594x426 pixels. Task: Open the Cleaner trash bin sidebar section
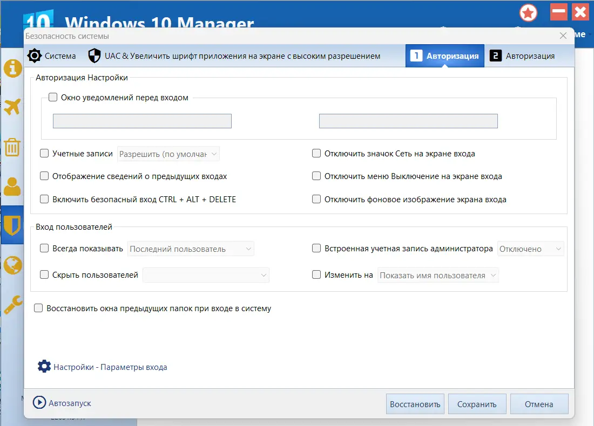coord(12,147)
